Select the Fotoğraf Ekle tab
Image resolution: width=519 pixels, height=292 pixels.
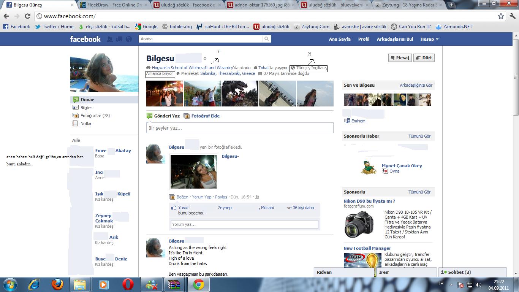(202, 116)
